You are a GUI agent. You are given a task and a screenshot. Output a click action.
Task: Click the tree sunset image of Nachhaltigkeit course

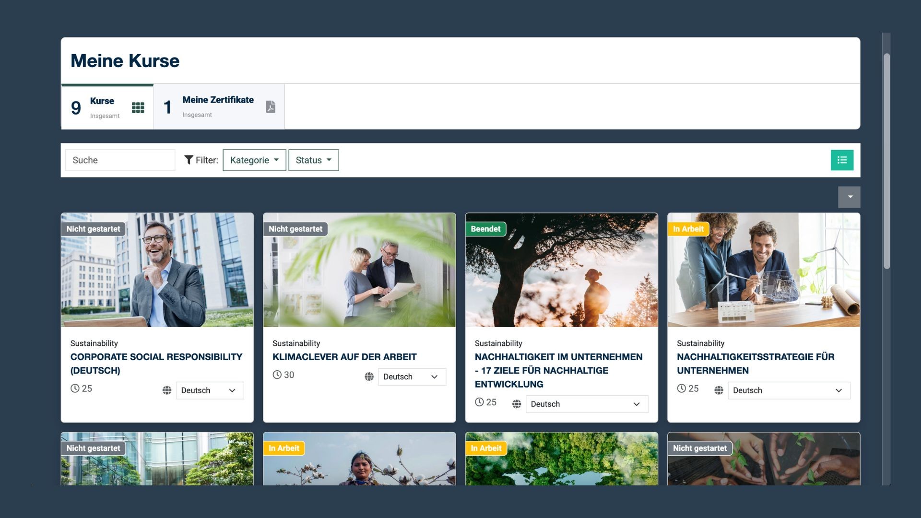pyautogui.click(x=562, y=270)
